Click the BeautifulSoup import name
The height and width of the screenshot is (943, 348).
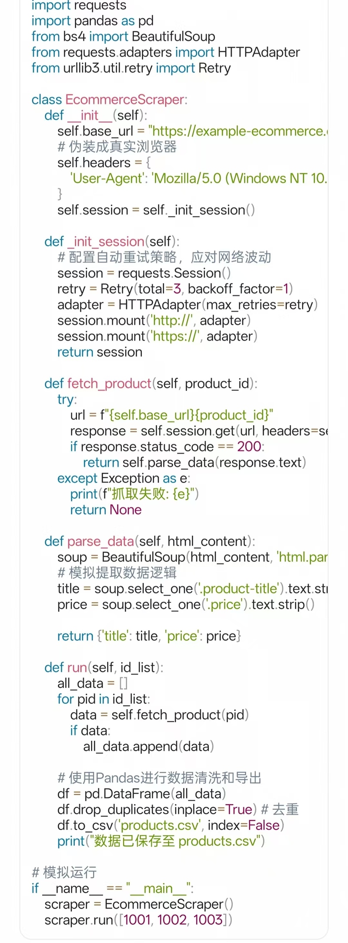tap(173, 37)
